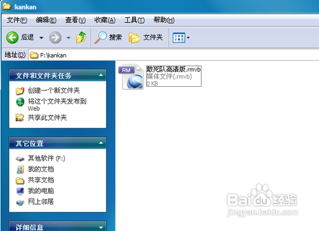
Task: Open 其他软件 (F:) drive link
Action: [x=47, y=158]
